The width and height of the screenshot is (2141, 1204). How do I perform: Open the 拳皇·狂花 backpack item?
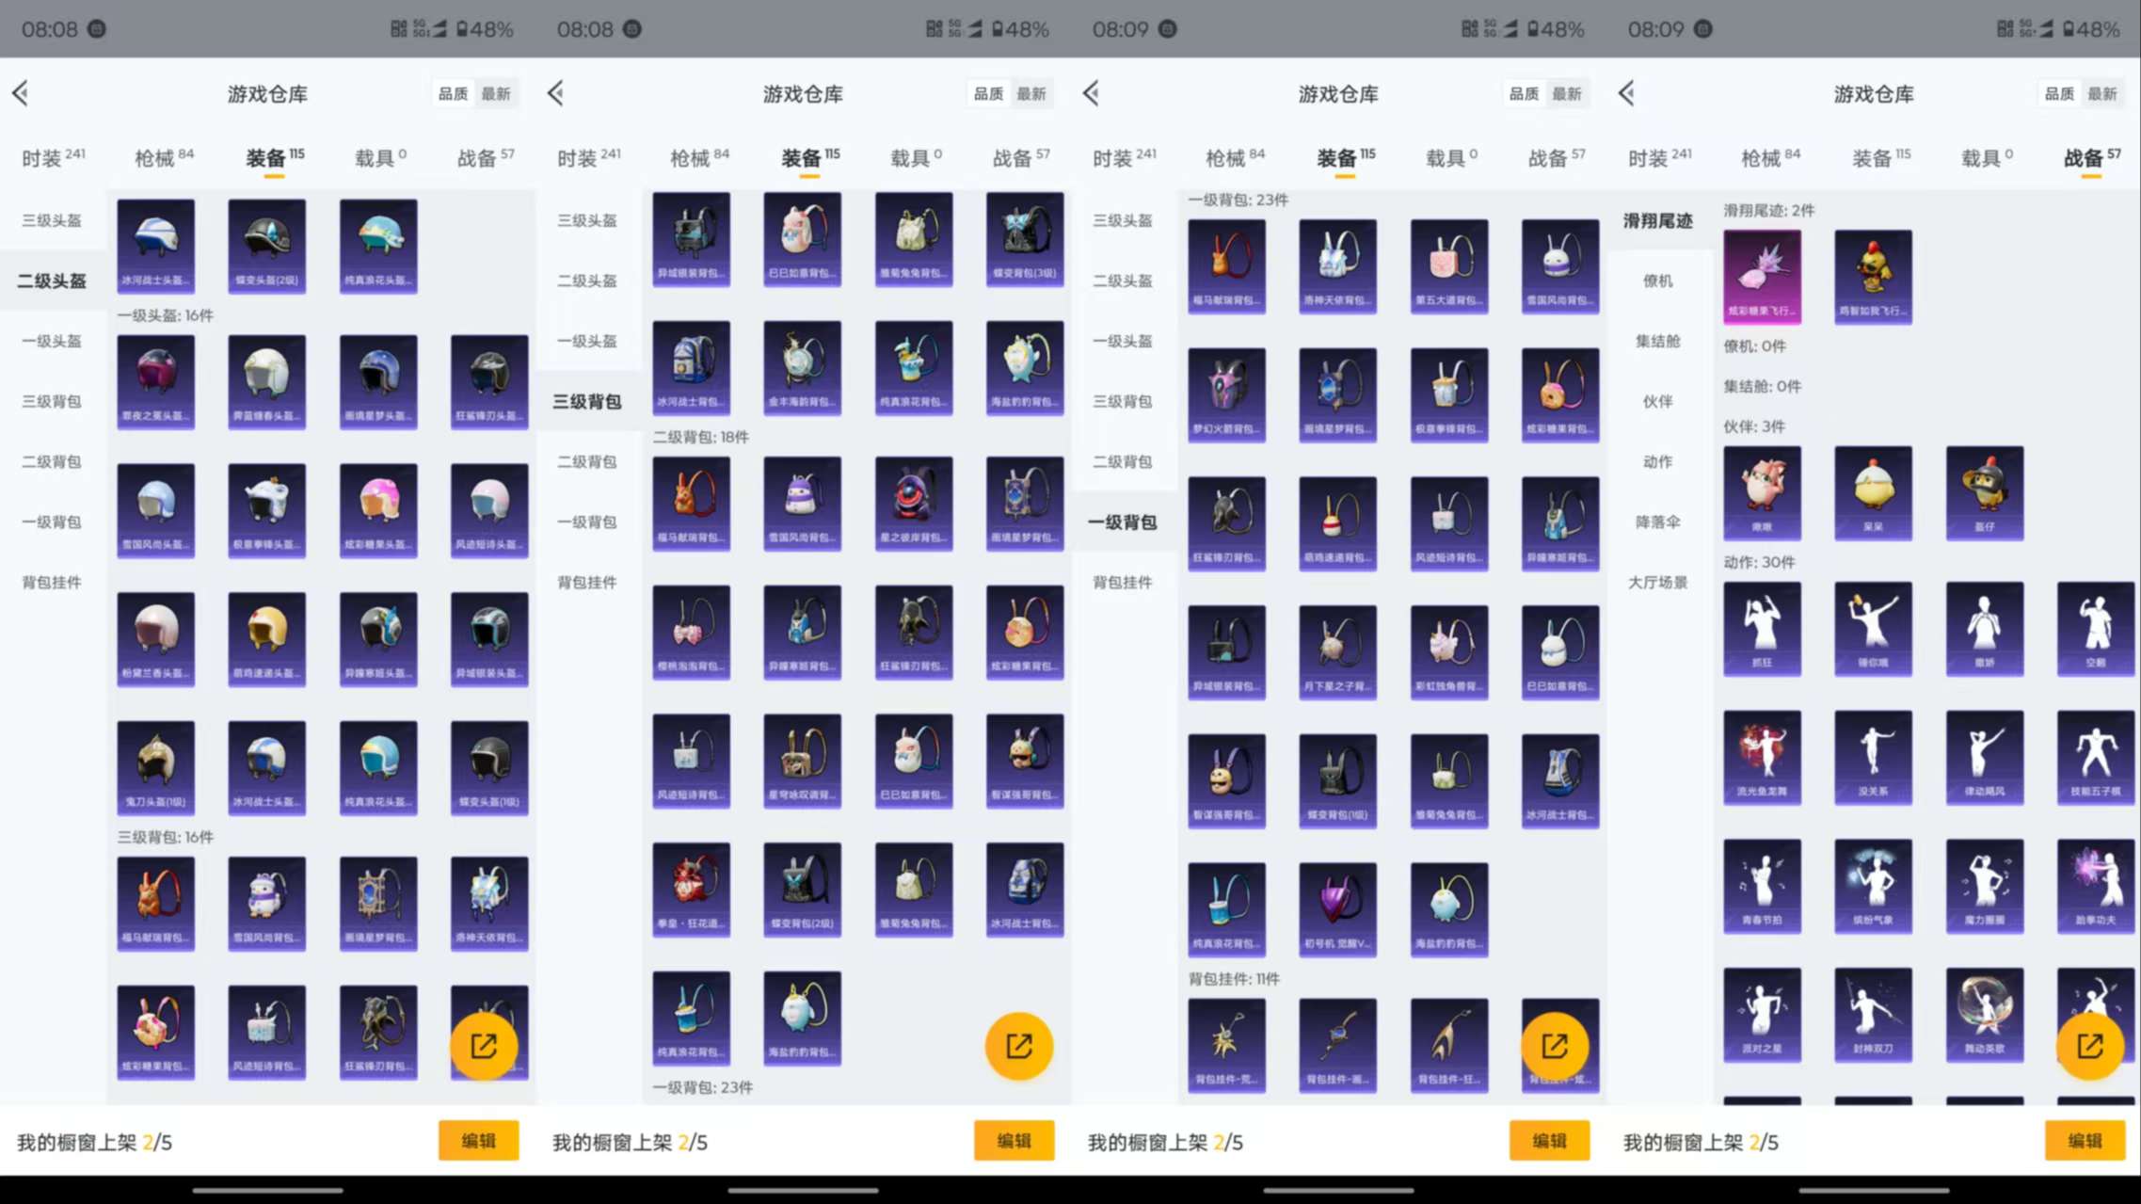[x=691, y=889]
